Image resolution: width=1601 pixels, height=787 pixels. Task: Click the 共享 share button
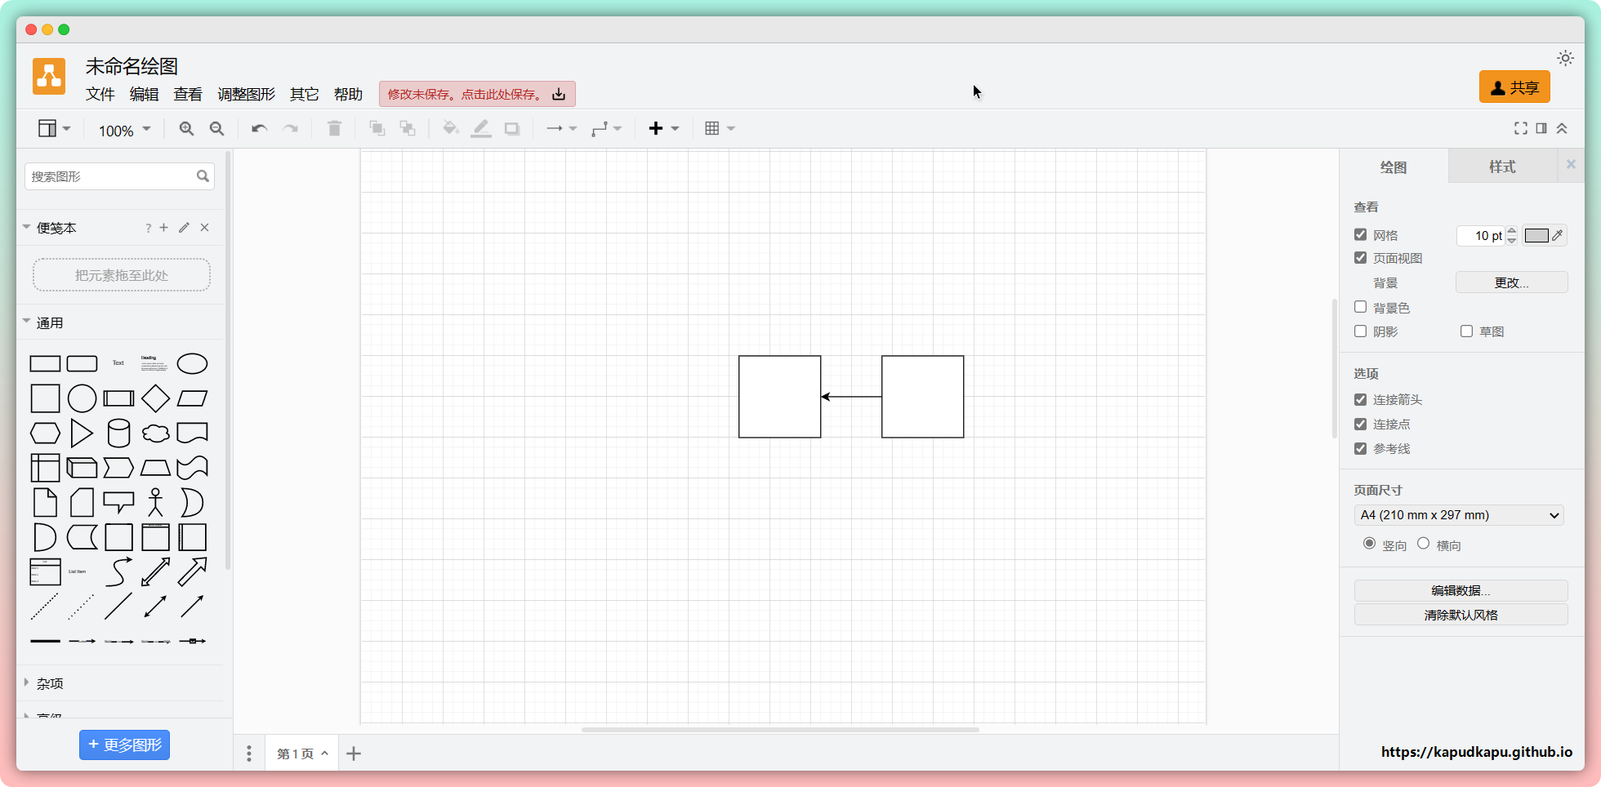[1514, 87]
